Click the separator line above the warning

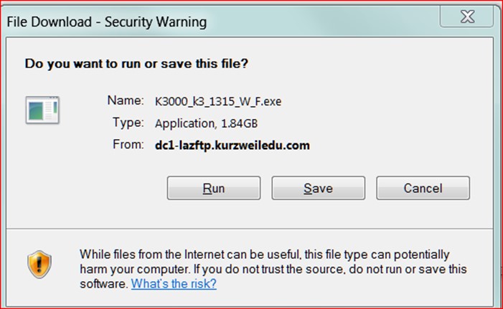[250, 229]
